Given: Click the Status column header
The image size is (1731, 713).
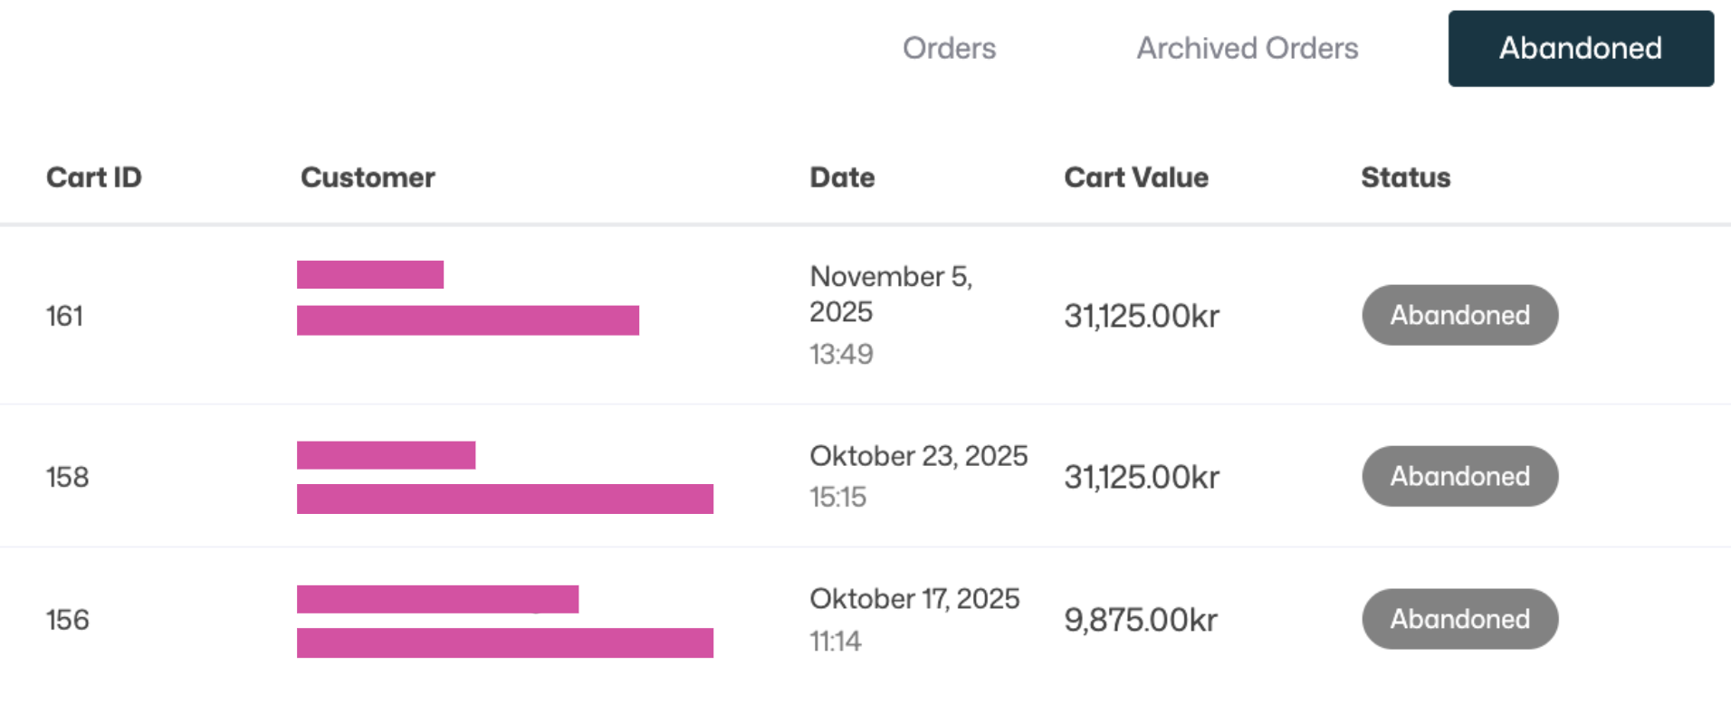Looking at the screenshot, I should pyautogui.click(x=1405, y=177).
